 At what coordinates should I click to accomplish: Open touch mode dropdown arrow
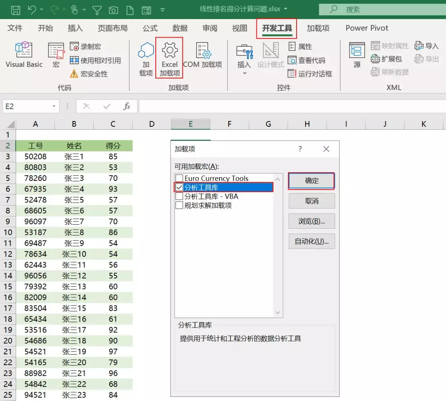[84, 9]
